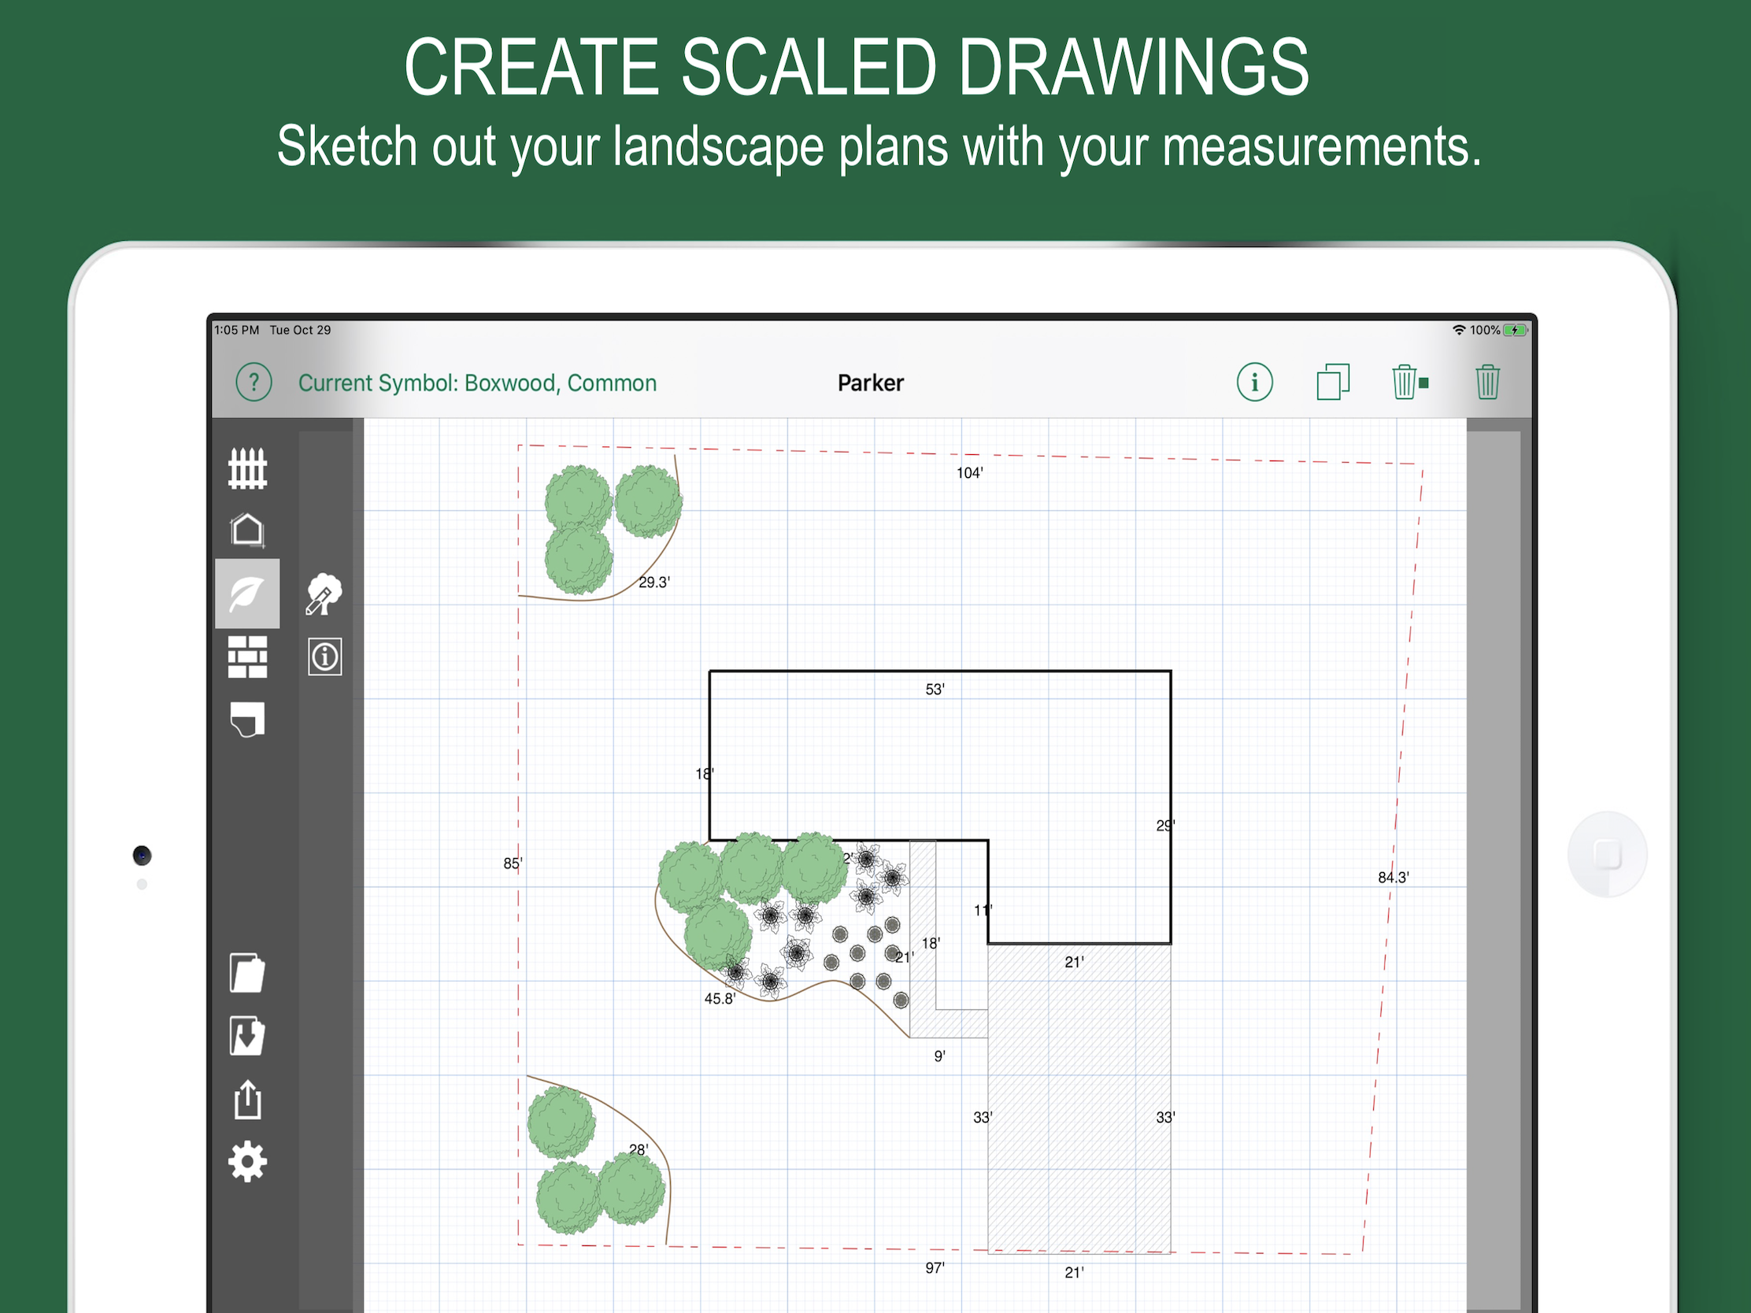The image size is (1751, 1313).
Task: Choose the tree symbol picker icon
Action: [324, 594]
